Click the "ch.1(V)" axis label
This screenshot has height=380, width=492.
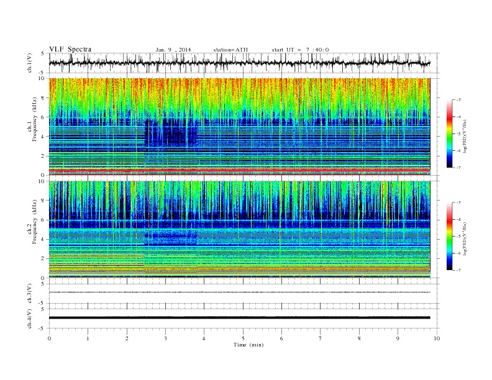[x=30, y=63]
